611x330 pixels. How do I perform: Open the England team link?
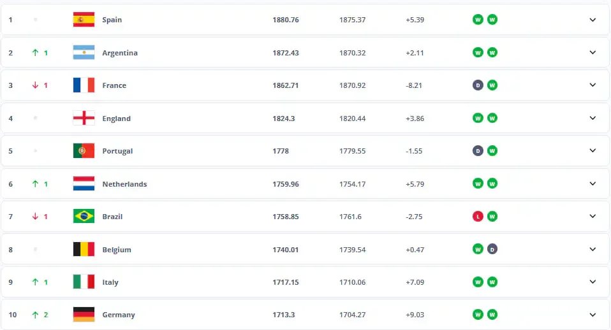tap(116, 118)
